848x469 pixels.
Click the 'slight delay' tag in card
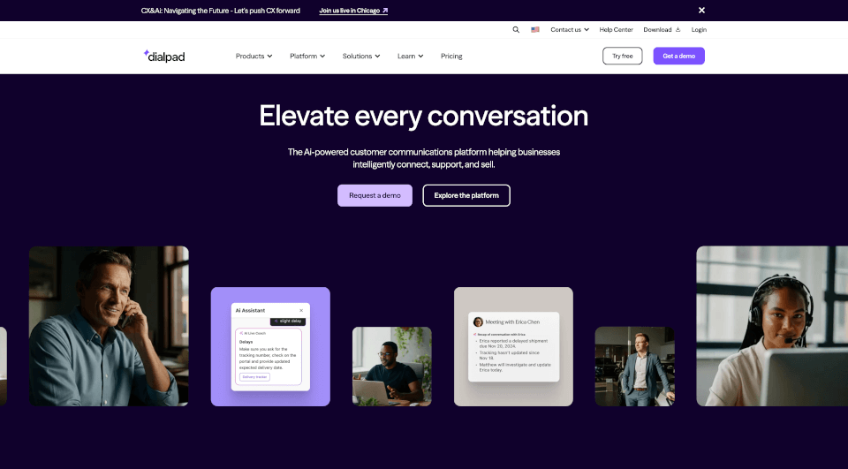coord(288,321)
